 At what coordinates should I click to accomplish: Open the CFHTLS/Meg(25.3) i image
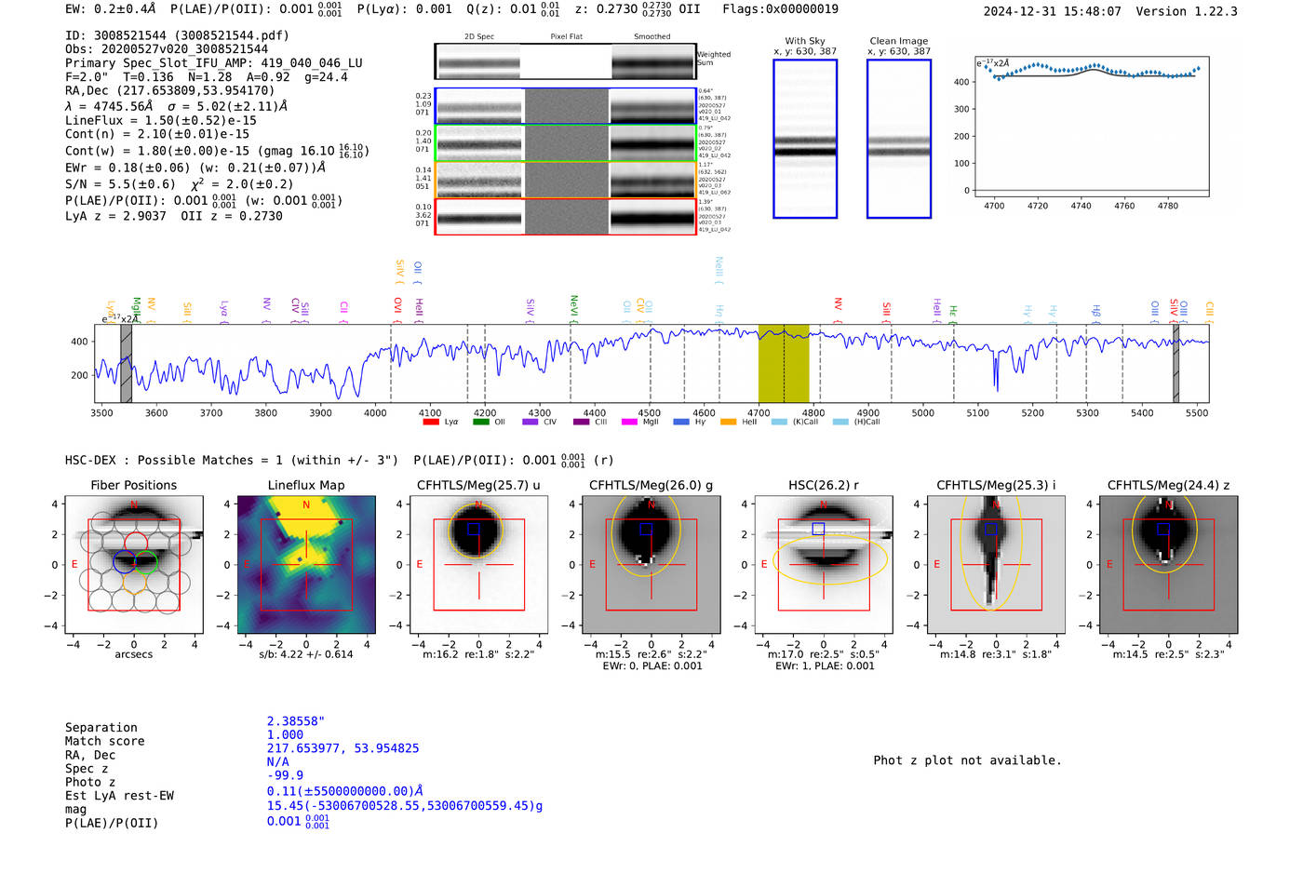coord(996,565)
